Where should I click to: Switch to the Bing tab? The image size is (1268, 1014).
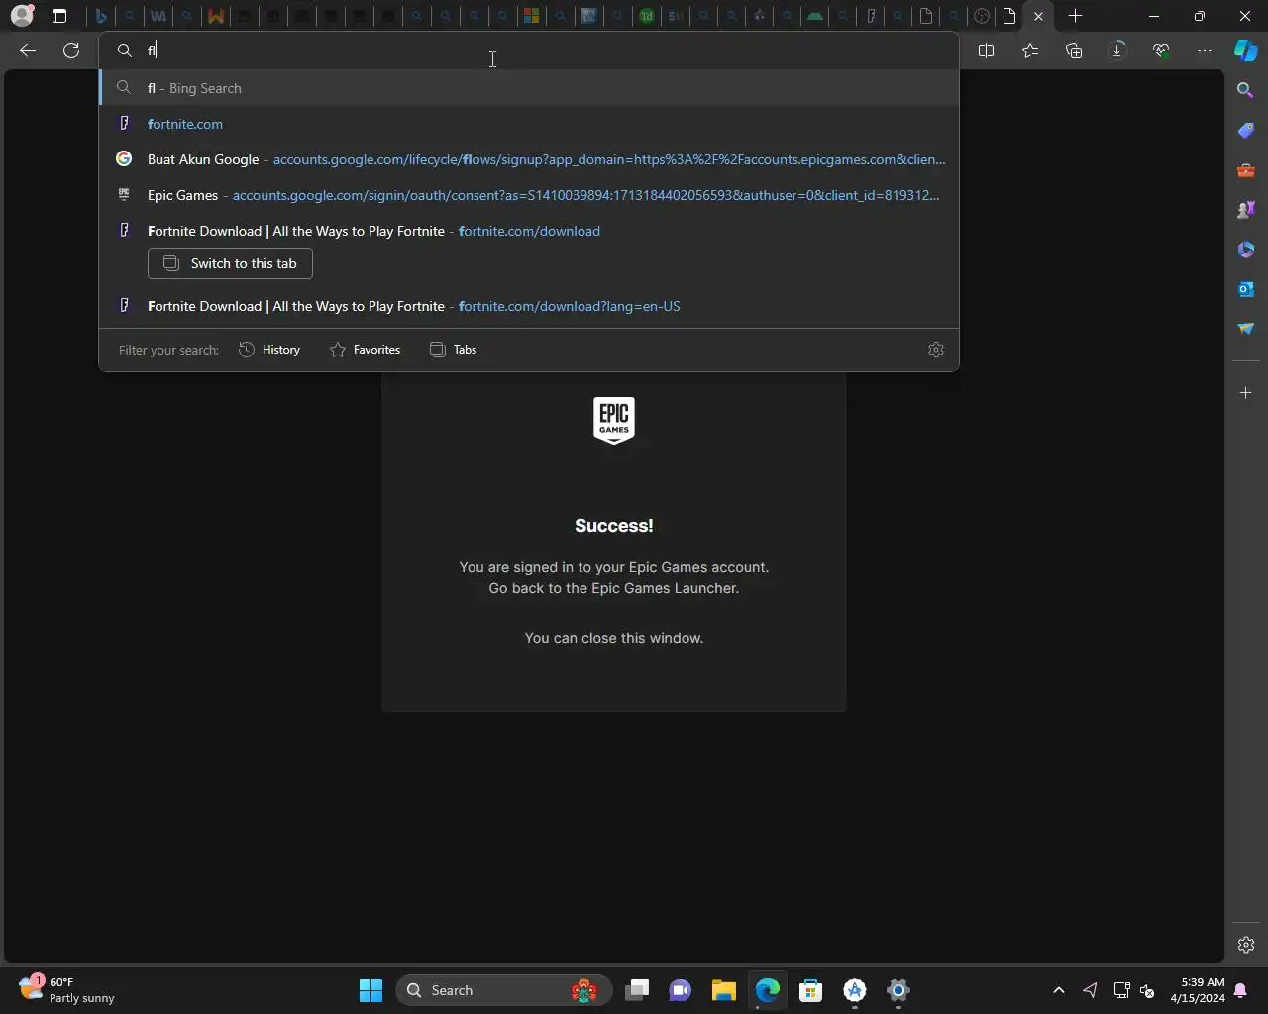tap(100, 16)
